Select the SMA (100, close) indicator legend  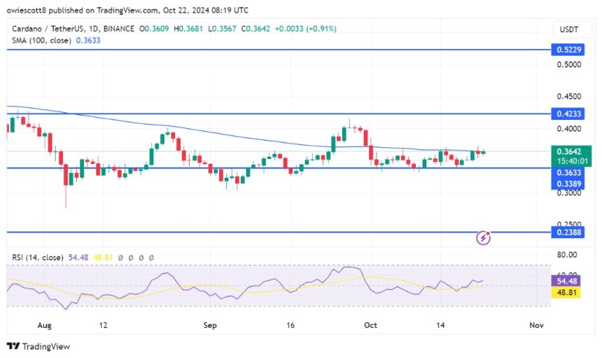coord(40,40)
